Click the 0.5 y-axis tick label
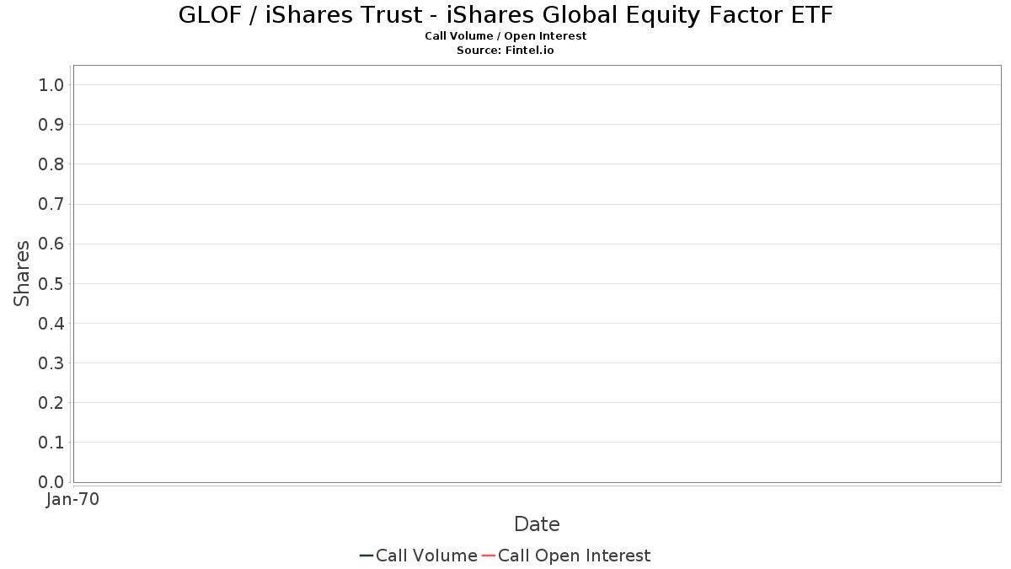This screenshot has height=569, width=1011. [x=51, y=283]
